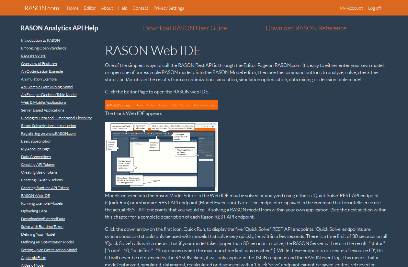Open the RASON Web IDE help topic
This screenshot has height=267, width=408.
coord(35,195)
